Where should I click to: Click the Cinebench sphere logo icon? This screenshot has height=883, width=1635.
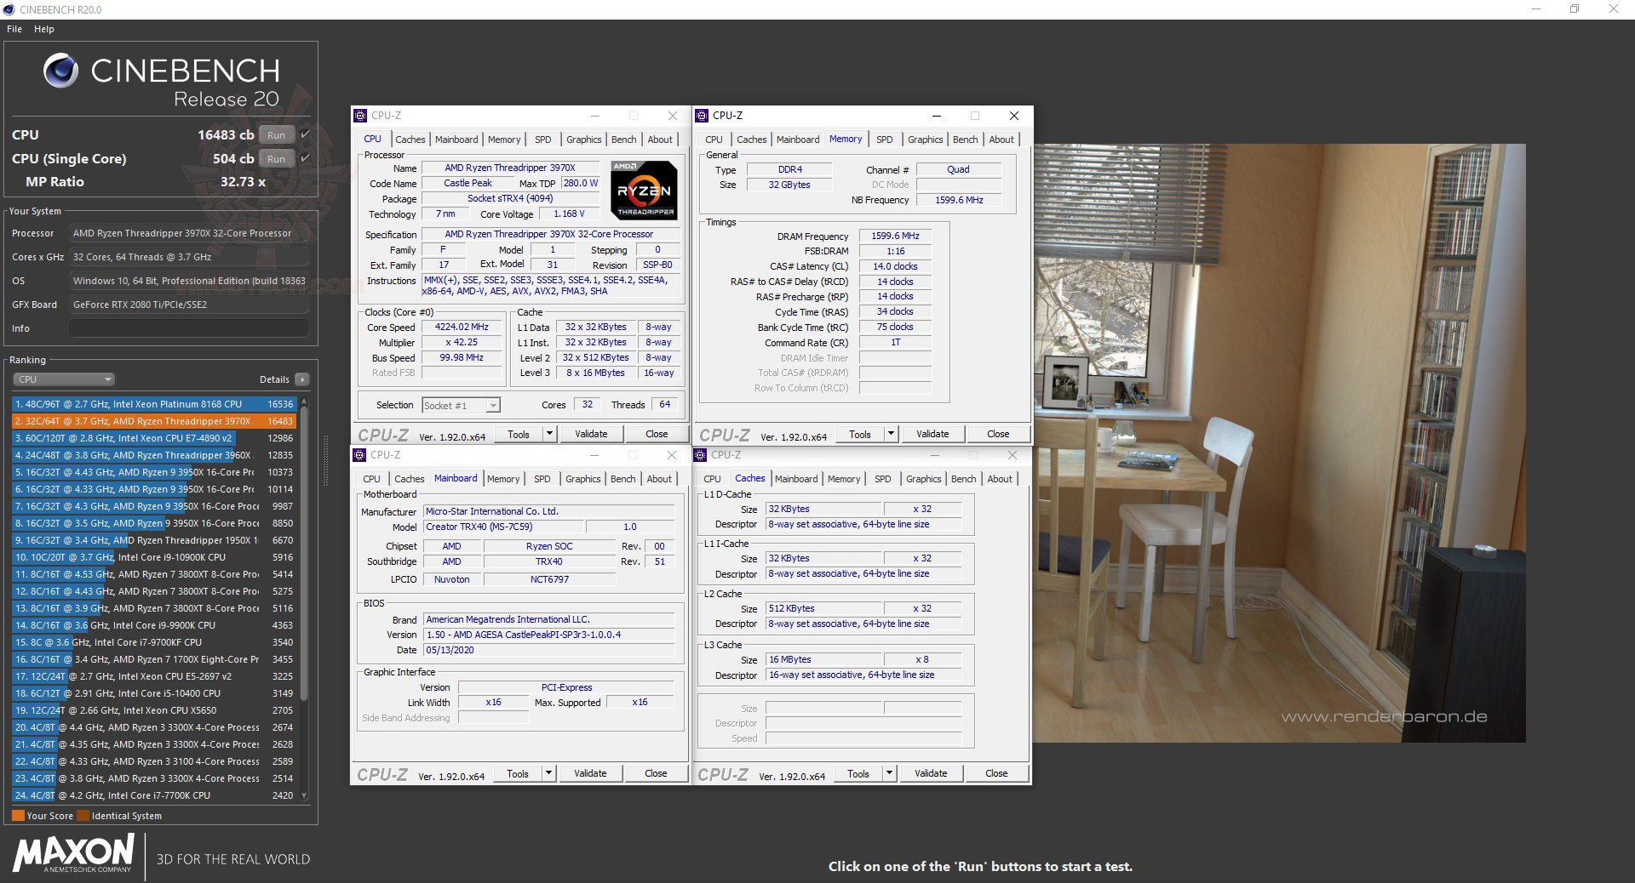coord(61,71)
